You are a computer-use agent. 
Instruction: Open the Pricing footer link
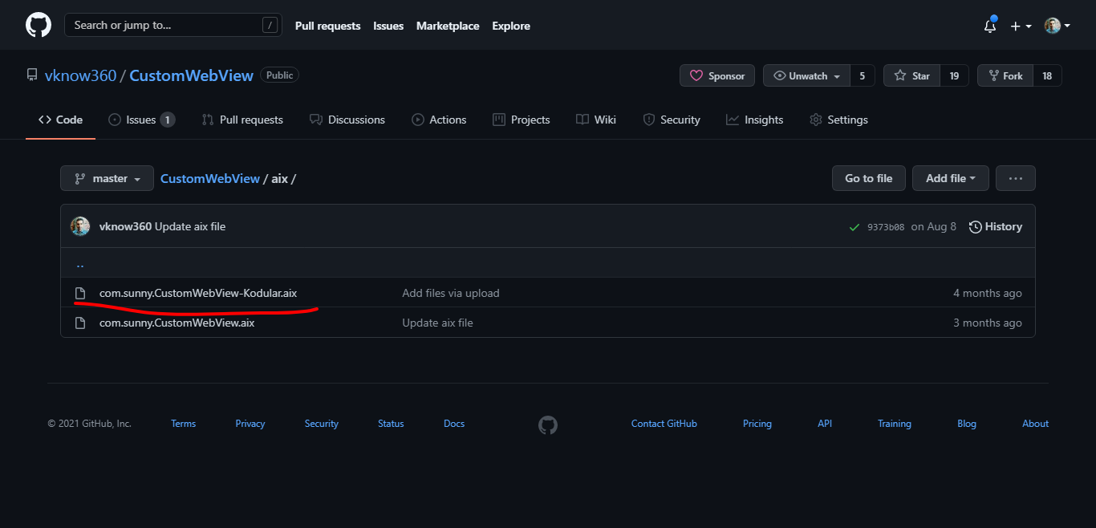pyautogui.click(x=757, y=424)
